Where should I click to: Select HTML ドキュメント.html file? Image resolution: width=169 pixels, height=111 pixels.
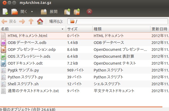tap(28, 35)
